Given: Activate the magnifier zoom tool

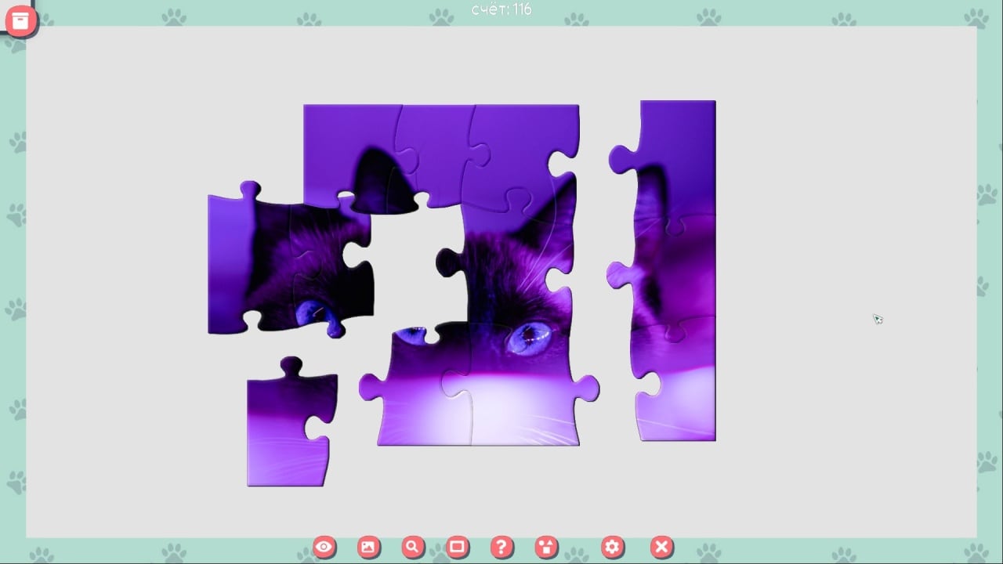Looking at the screenshot, I should click(412, 547).
